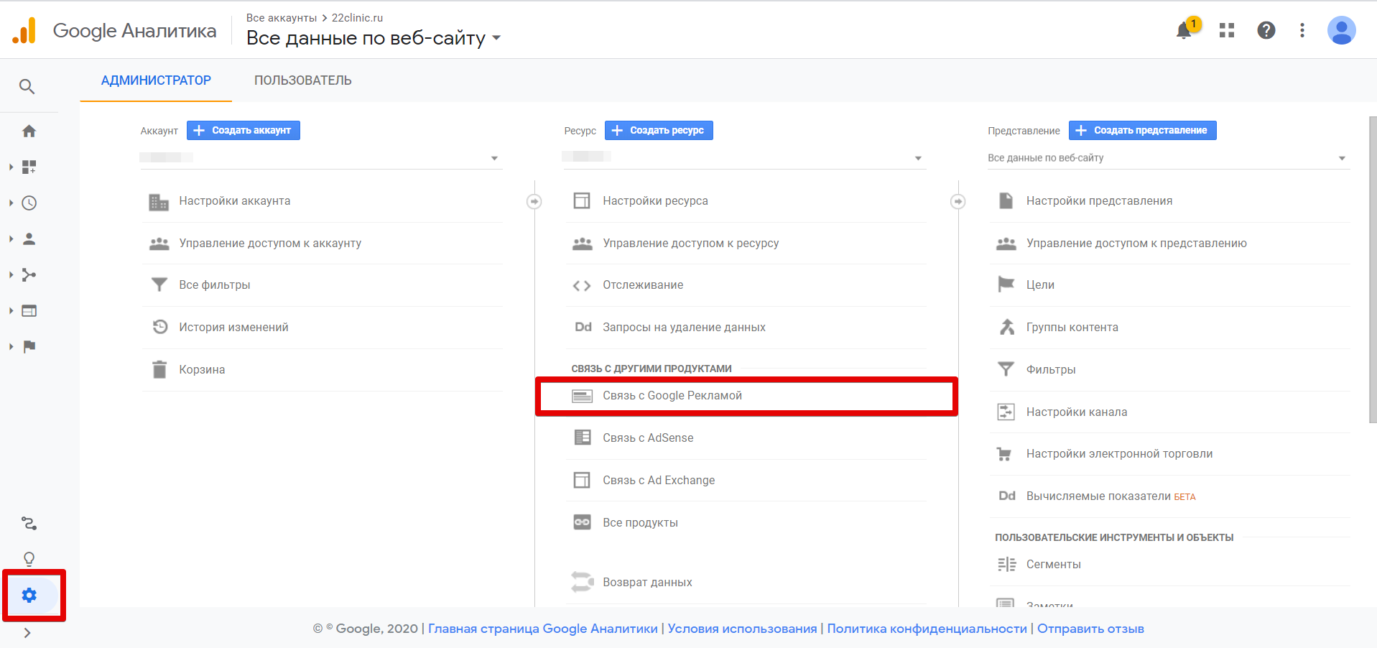Switch to the ПОЛЬЗОВАТЕЛЬ tab
Image resolution: width=1377 pixels, height=648 pixels.
[302, 80]
